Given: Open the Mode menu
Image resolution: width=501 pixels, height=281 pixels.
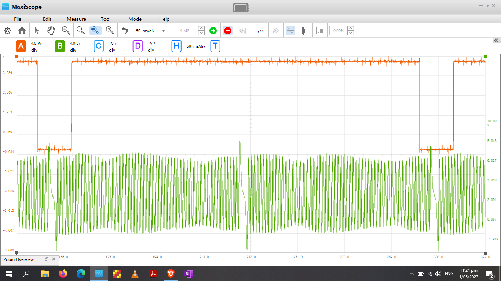Looking at the screenshot, I should 135,19.
